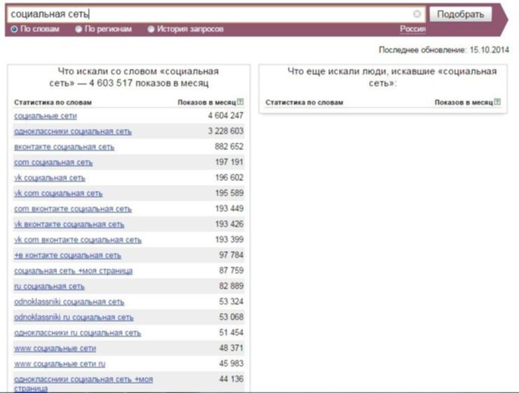Click +в контакте социальная сеть link
Image resolution: width=519 pixels, height=393 pixels.
click(67, 256)
